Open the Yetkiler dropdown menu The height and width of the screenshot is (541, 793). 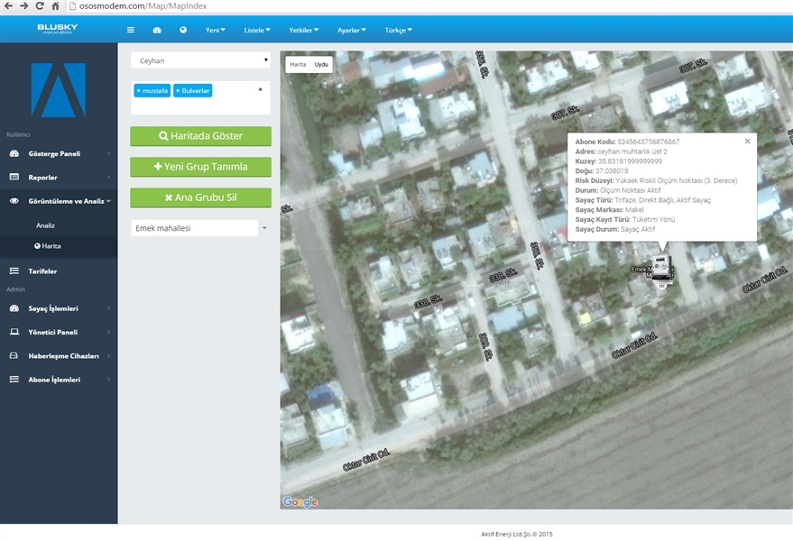click(x=303, y=30)
